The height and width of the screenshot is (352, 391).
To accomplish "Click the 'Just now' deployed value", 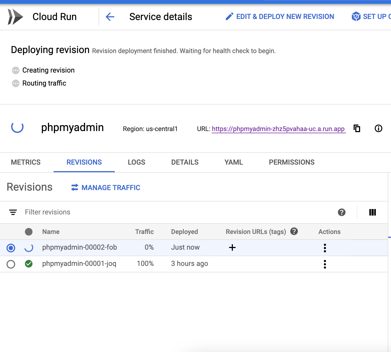I will pos(185,247).
